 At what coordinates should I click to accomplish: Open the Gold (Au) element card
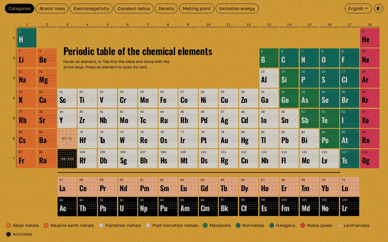tap(229, 139)
